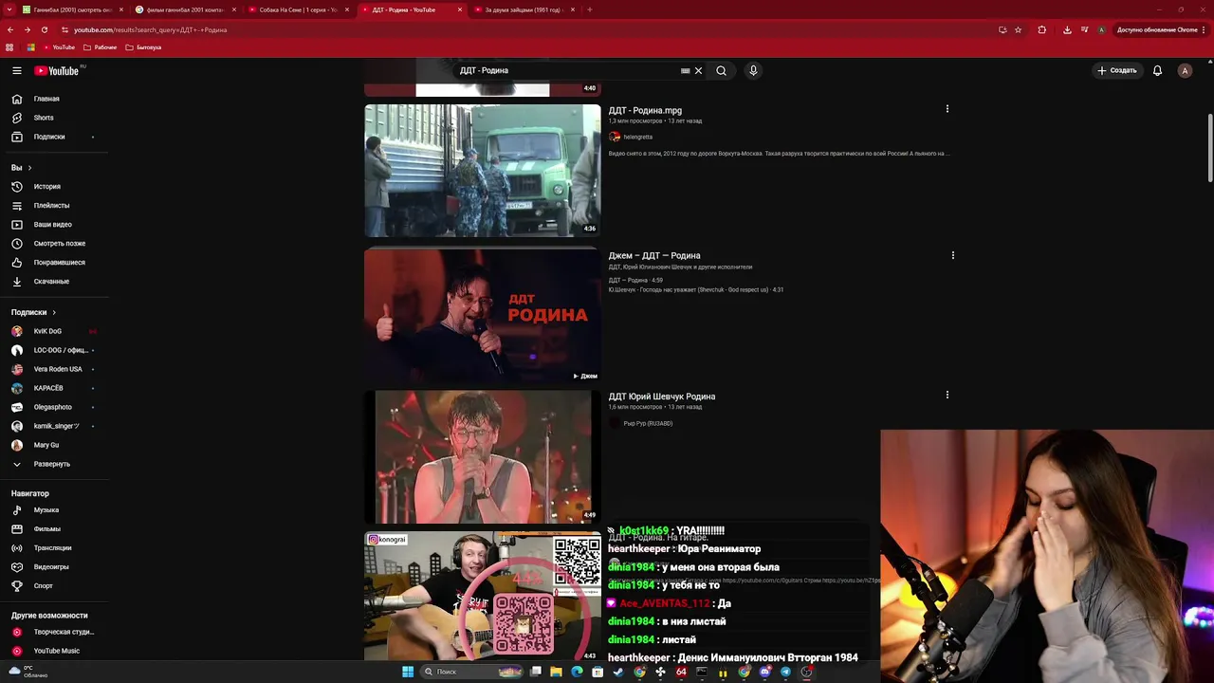Open Бытовуха bookmarks folder

[x=143, y=47]
